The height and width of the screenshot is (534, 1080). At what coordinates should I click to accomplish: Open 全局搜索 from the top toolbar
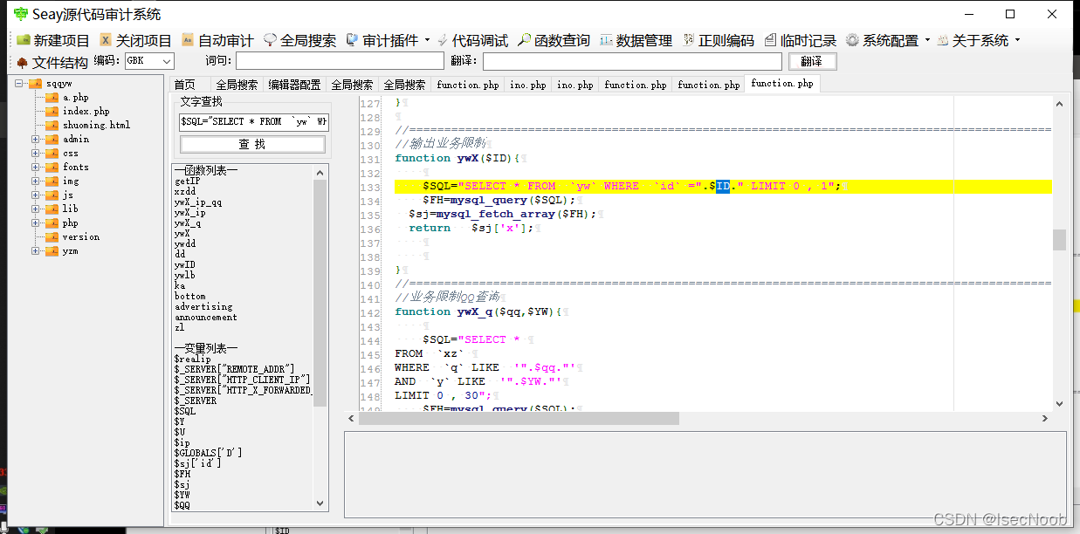click(x=299, y=40)
